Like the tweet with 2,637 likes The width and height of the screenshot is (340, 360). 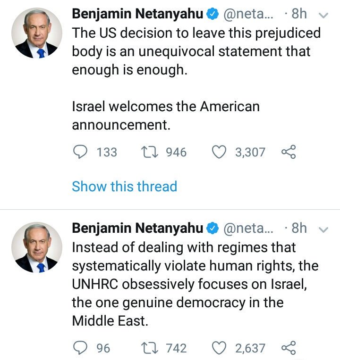pyautogui.click(x=220, y=348)
